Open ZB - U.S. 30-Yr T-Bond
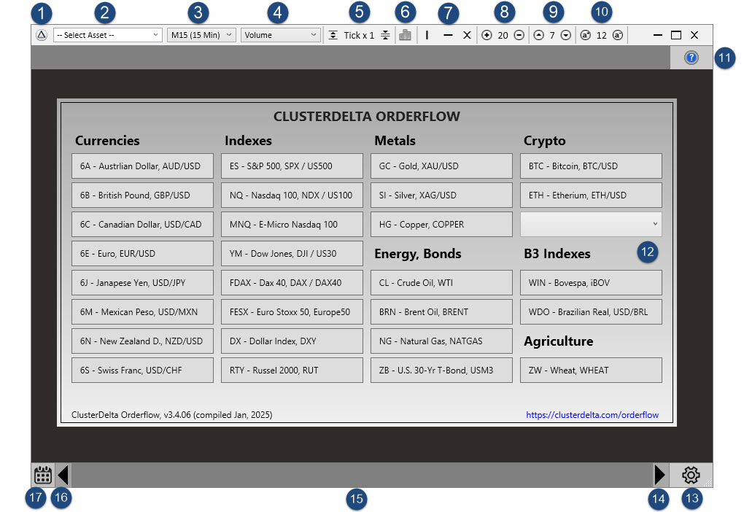 tap(441, 370)
